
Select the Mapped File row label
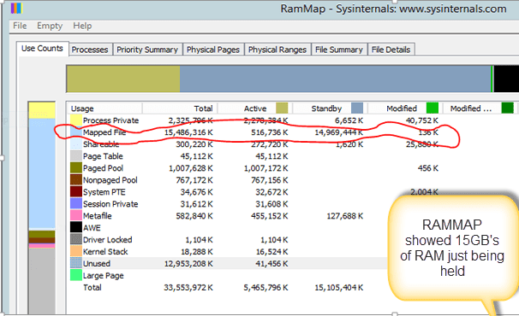(104, 132)
